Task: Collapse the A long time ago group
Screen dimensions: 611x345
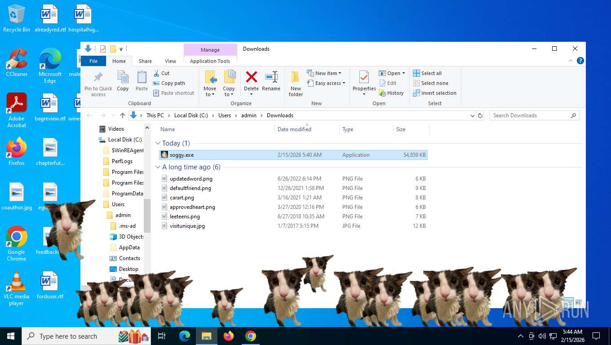Action: point(158,167)
